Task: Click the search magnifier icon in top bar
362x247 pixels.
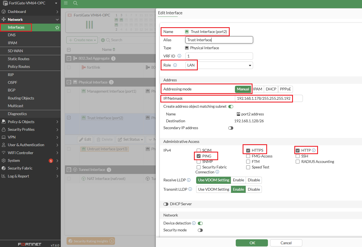Action: [x=75, y=3]
